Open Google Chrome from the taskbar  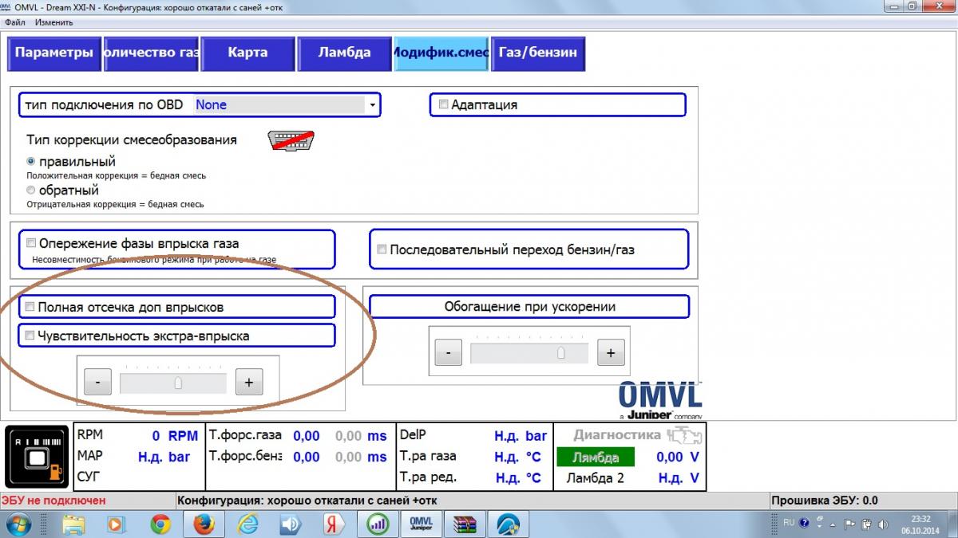point(160,524)
